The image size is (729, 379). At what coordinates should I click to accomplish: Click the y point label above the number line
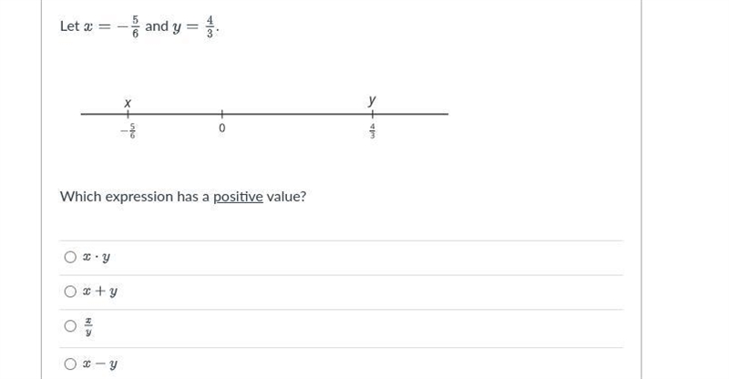coord(372,100)
